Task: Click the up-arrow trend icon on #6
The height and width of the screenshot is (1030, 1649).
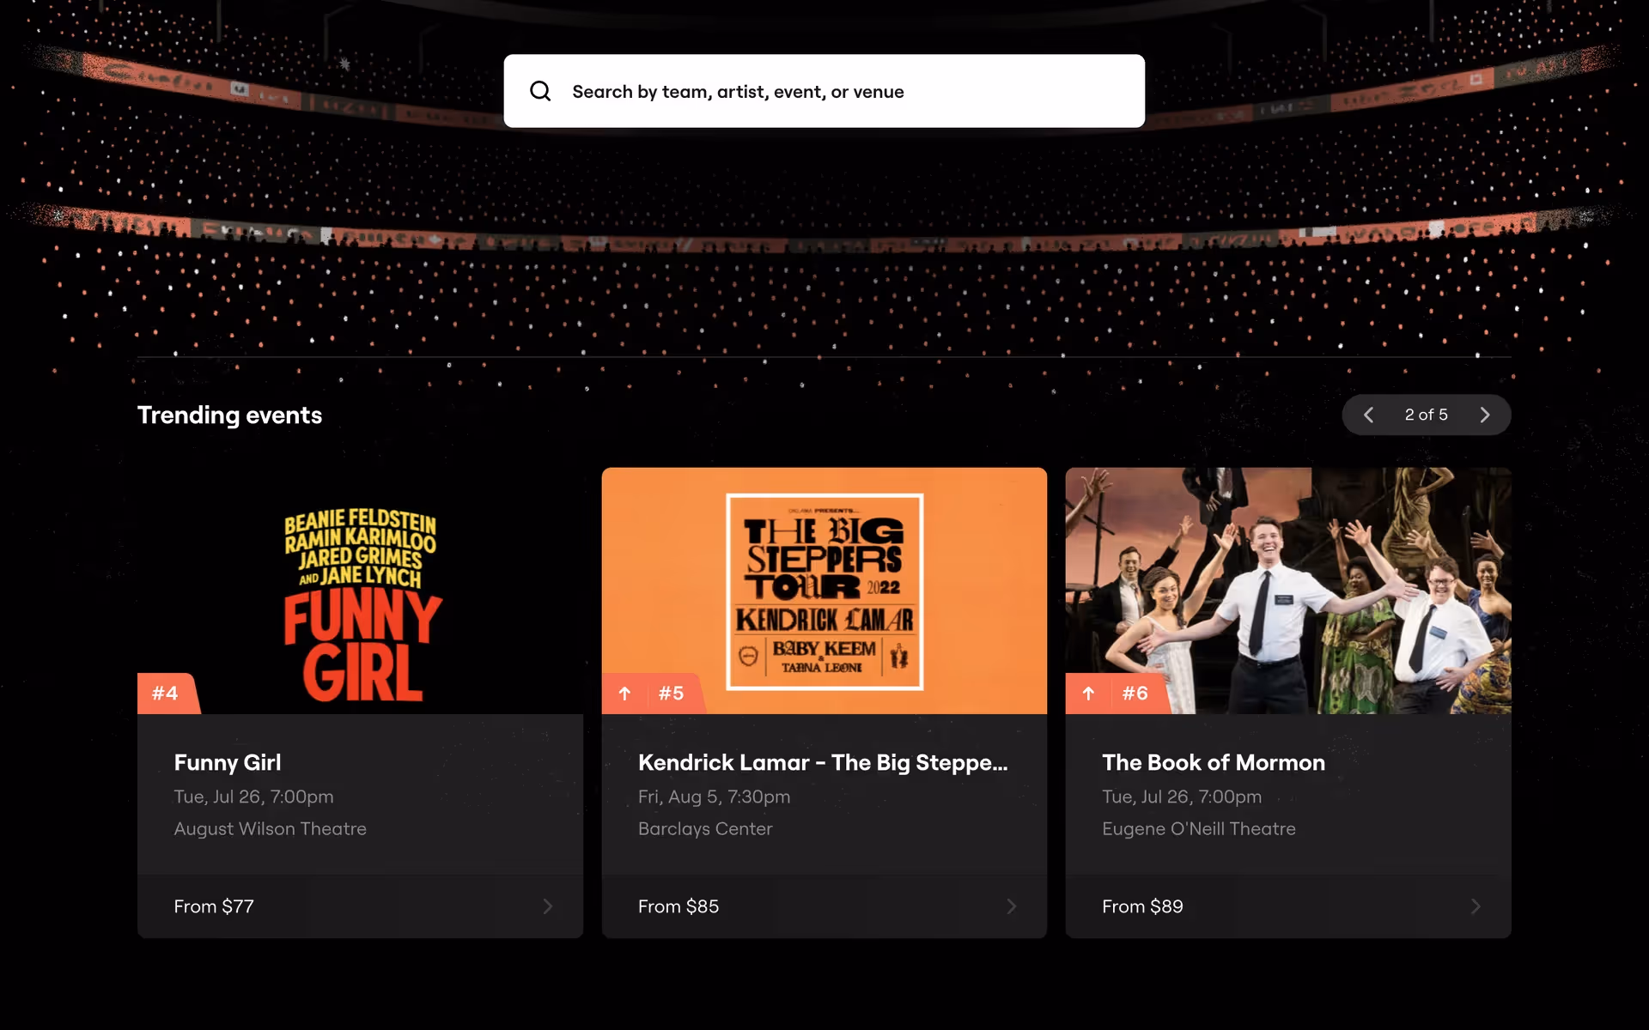Action: click(1088, 694)
